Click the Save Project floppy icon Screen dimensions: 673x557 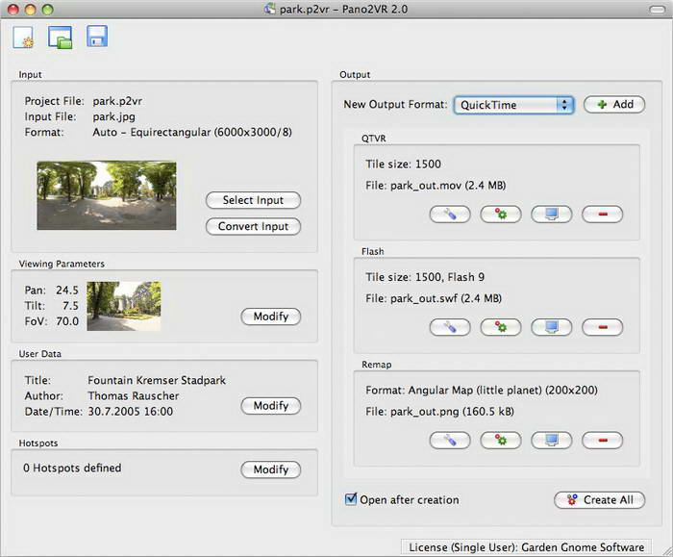pyautogui.click(x=96, y=38)
